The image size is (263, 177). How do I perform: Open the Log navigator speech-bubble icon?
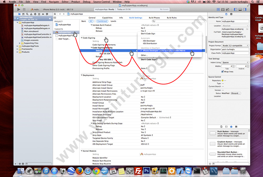click(47, 14)
